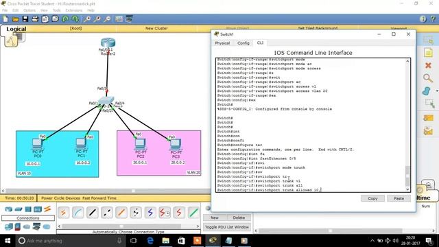Click the Paste toolbar icon
This screenshot has height=247, width=439.
click(55, 19)
